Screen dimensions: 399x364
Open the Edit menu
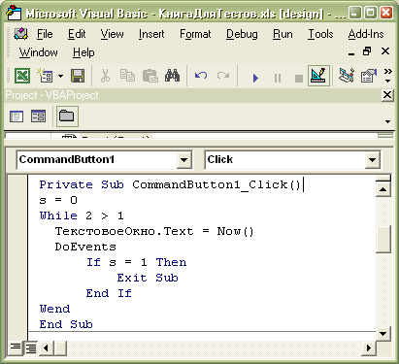[77, 34]
